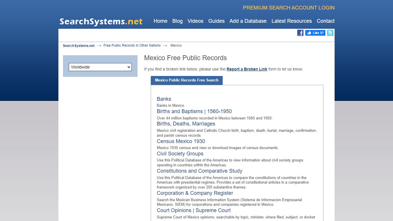This screenshot has width=393, height=221.
Task: Open Births and Baptisms 1560-1950
Action: (194, 111)
